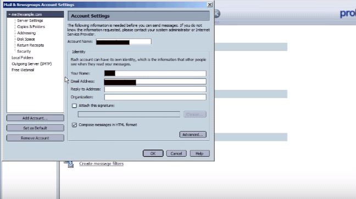Viewport: 356px width, 199px height.
Task: Focus the Email Address field
Action: 155,82
